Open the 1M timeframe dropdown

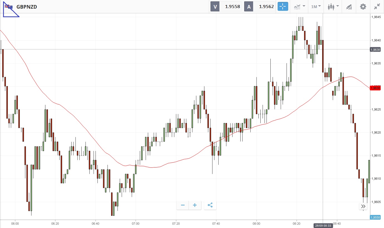(x=316, y=6)
